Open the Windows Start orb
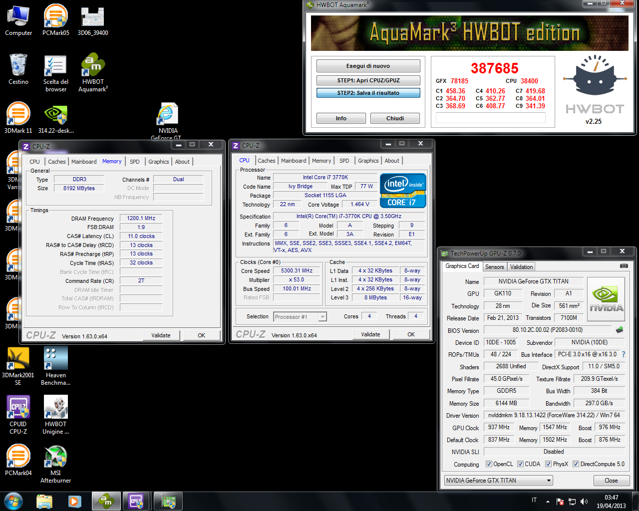 13,501
